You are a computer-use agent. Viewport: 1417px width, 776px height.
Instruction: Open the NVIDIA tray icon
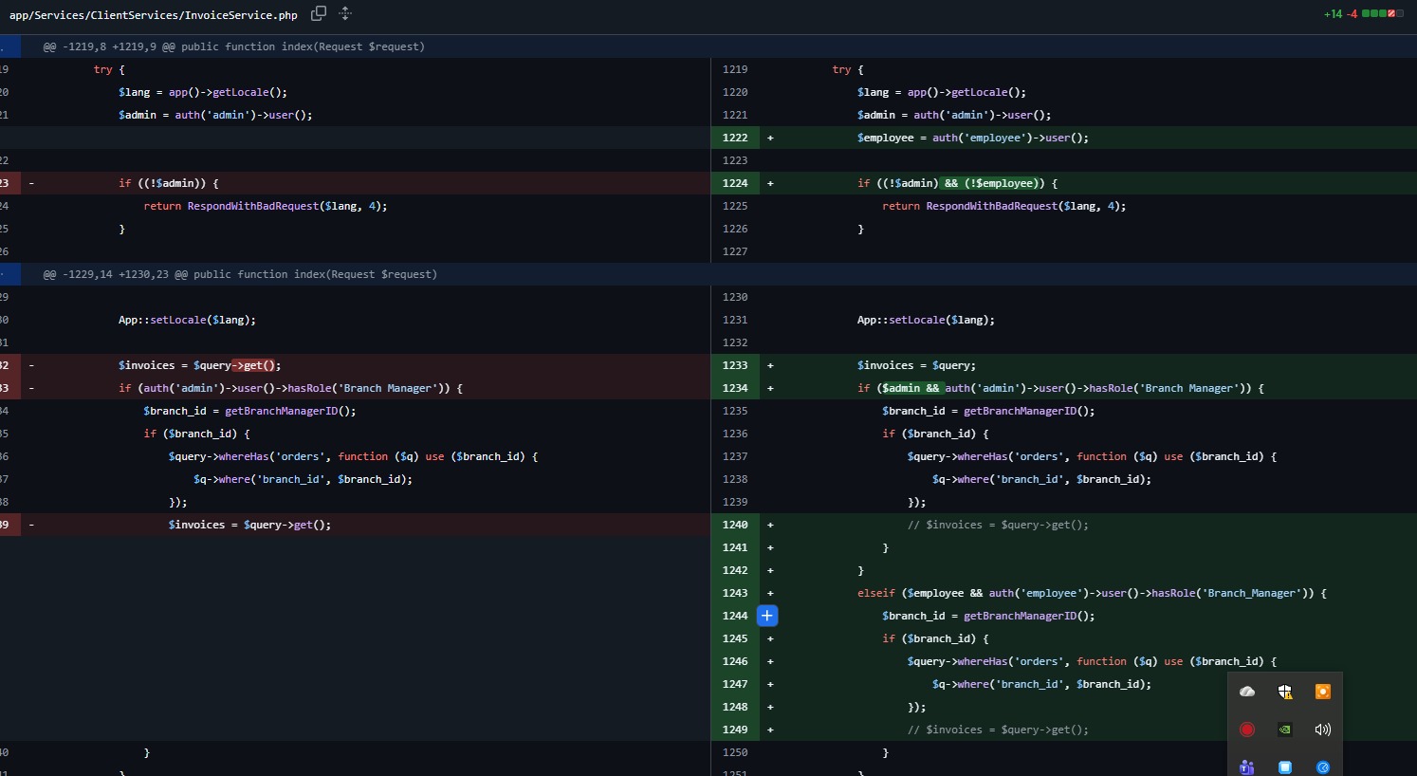[1285, 730]
